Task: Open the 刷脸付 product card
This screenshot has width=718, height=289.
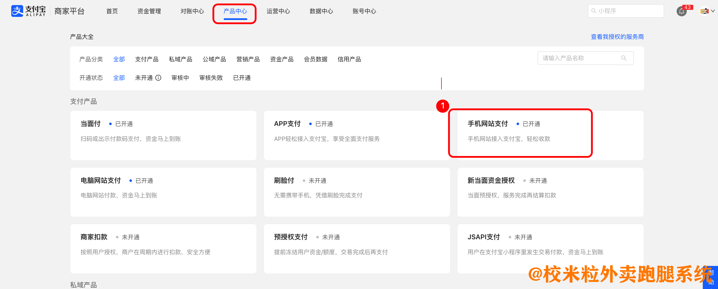Action: click(x=357, y=192)
